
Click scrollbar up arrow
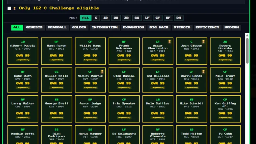click(247, 35)
